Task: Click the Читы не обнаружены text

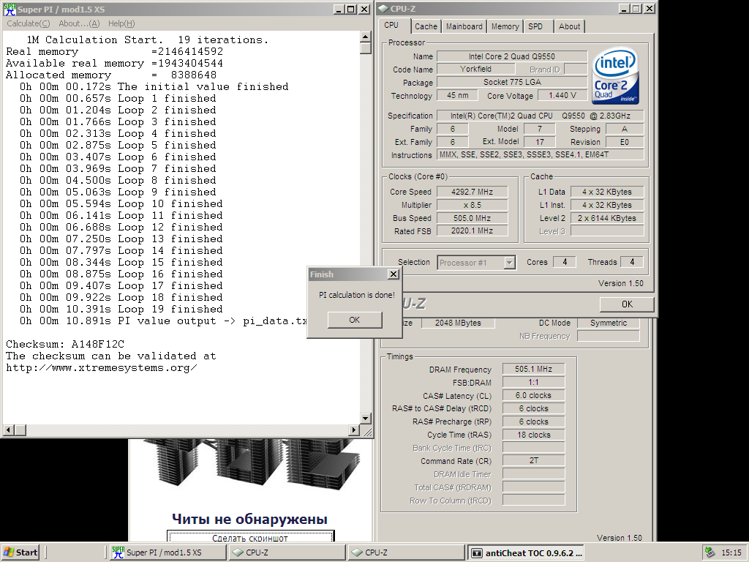Action: [x=250, y=519]
